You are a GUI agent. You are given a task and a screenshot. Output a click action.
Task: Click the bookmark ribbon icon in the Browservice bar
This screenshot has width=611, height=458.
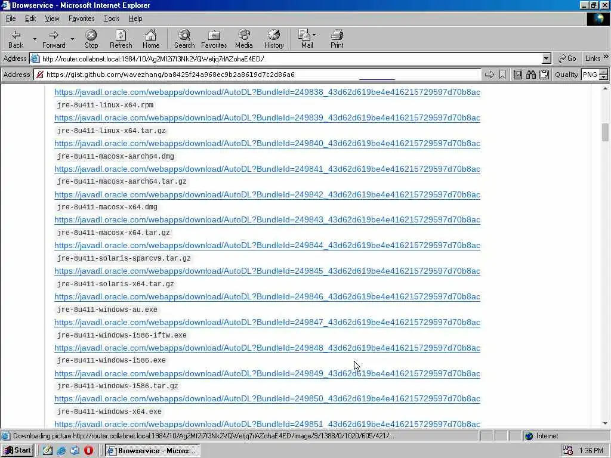502,75
